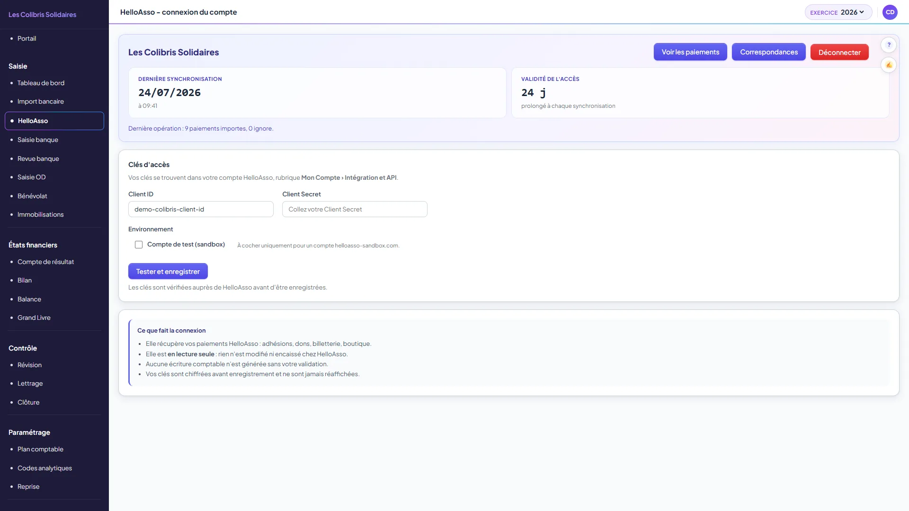The width and height of the screenshot is (909, 511).
Task: Tick the Compte de test (sandbox) checkbox
Action: pos(139,245)
